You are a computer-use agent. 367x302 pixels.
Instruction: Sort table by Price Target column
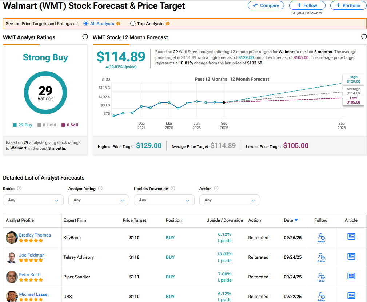pyautogui.click(x=134, y=220)
